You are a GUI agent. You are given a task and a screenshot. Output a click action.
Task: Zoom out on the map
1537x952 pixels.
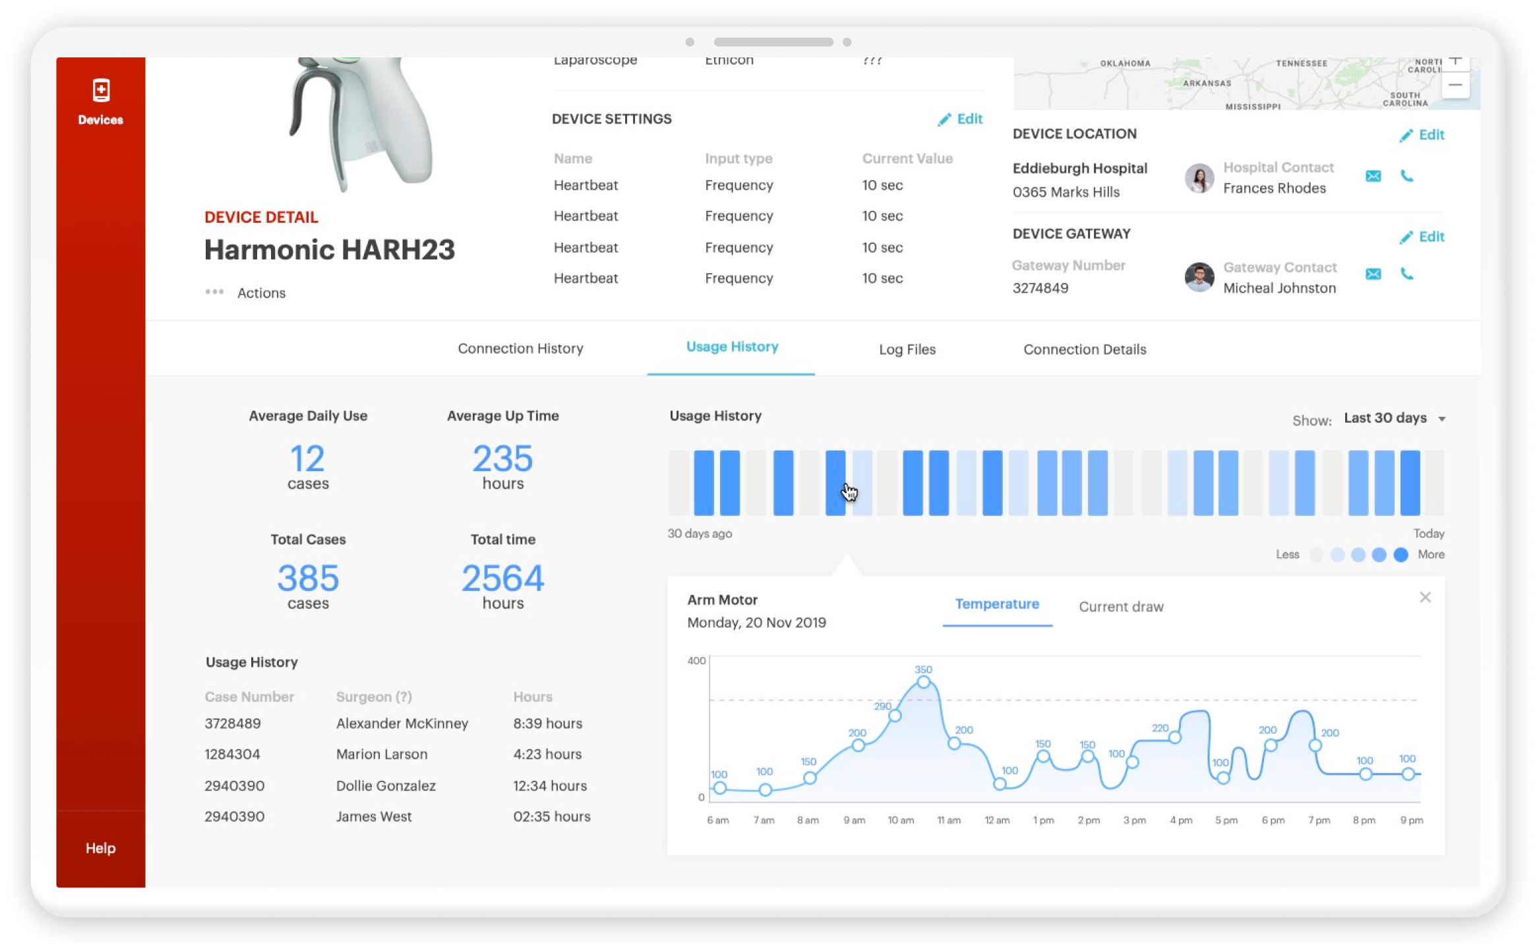point(1455,85)
